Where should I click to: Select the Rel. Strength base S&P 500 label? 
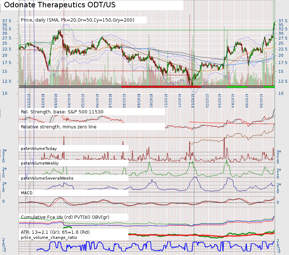[x=62, y=112]
